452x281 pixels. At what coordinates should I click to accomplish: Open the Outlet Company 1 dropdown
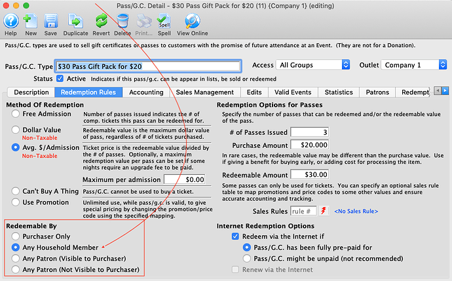click(x=414, y=65)
